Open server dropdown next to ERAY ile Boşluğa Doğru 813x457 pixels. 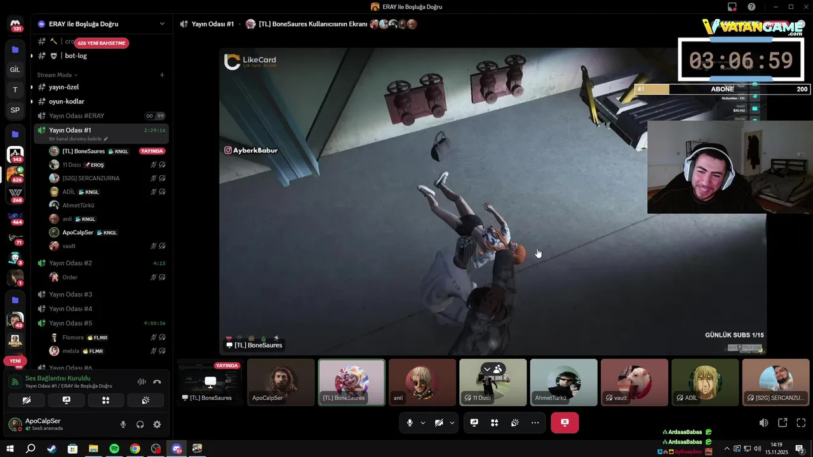coord(162,24)
